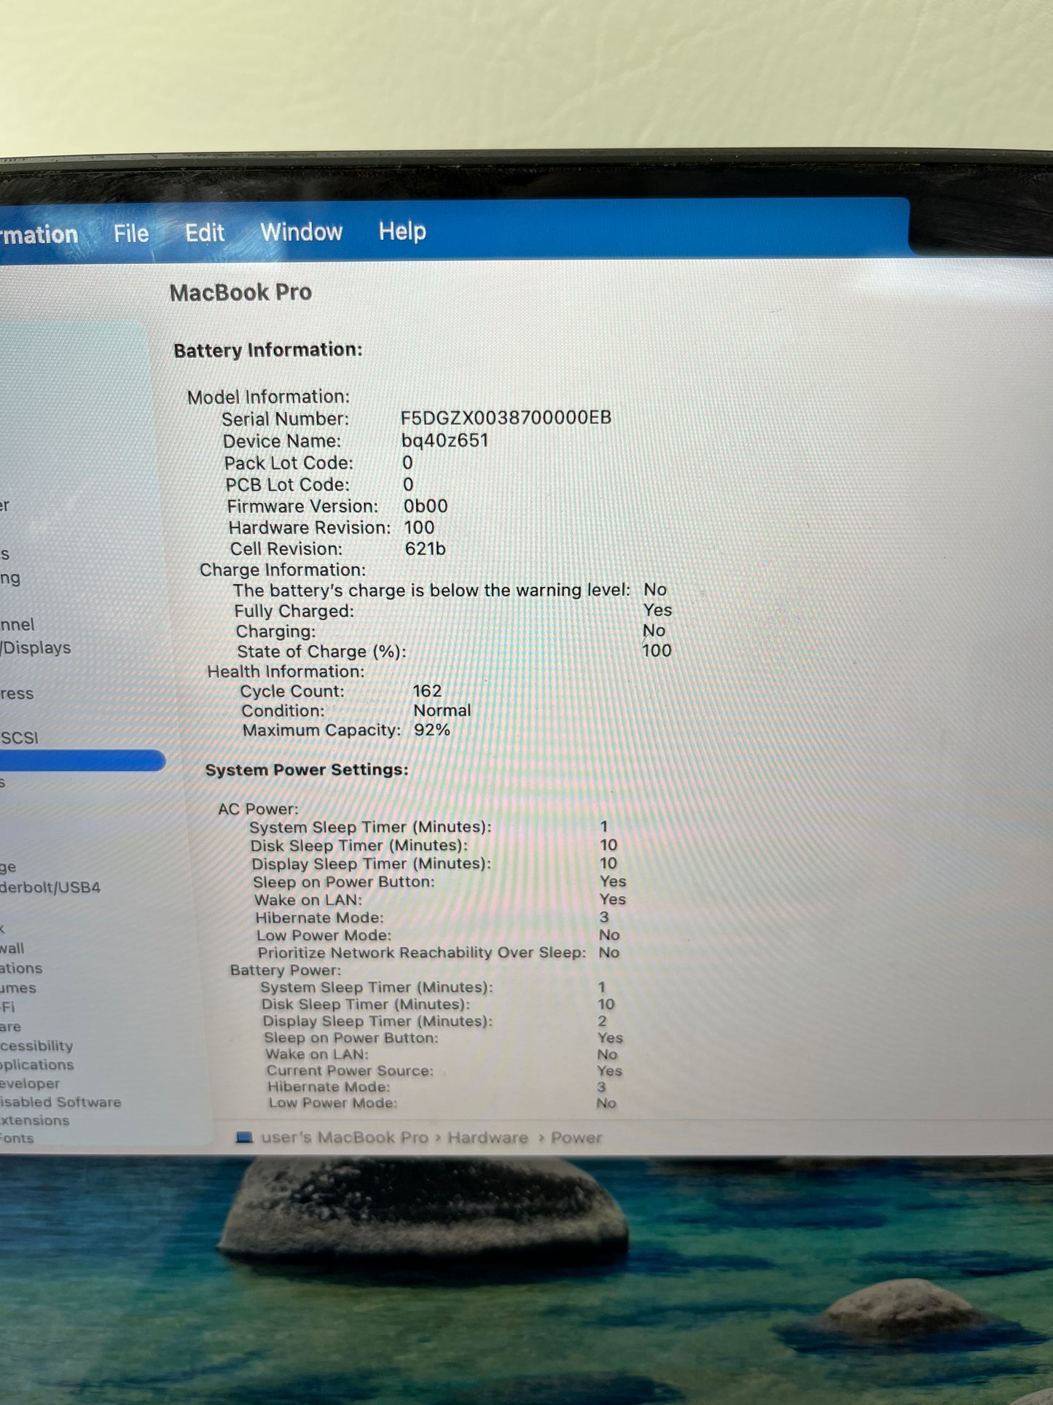This screenshot has width=1053, height=1405.
Task: Select the highlighted Power sidebar row
Action: click(x=82, y=760)
